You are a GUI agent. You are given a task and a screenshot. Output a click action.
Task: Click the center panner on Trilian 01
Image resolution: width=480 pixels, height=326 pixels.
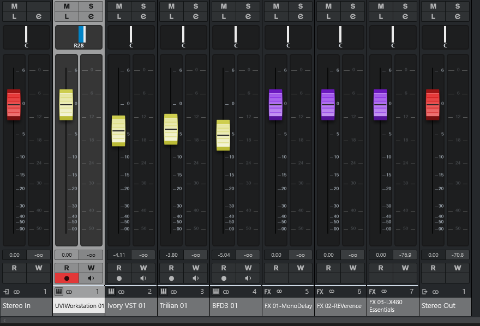(x=183, y=37)
